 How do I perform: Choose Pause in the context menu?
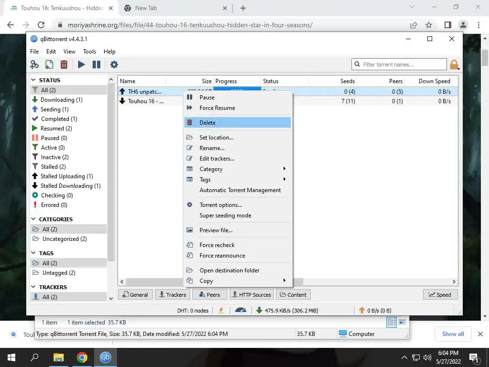point(237,97)
